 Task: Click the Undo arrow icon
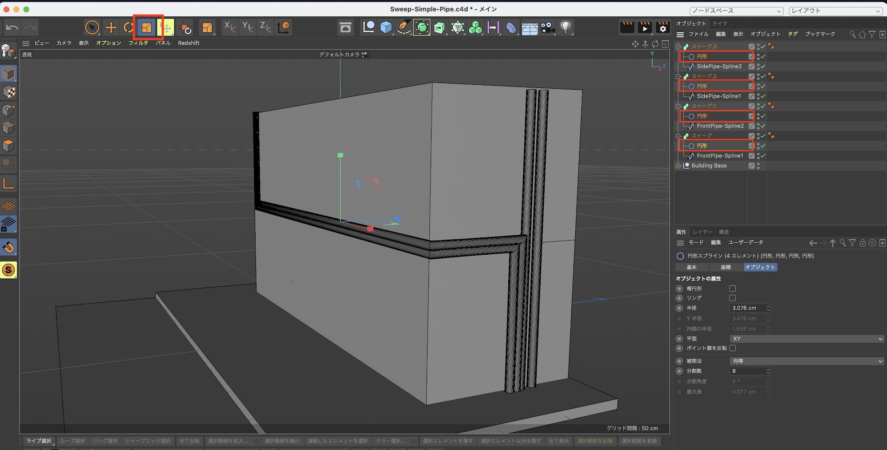12,28
